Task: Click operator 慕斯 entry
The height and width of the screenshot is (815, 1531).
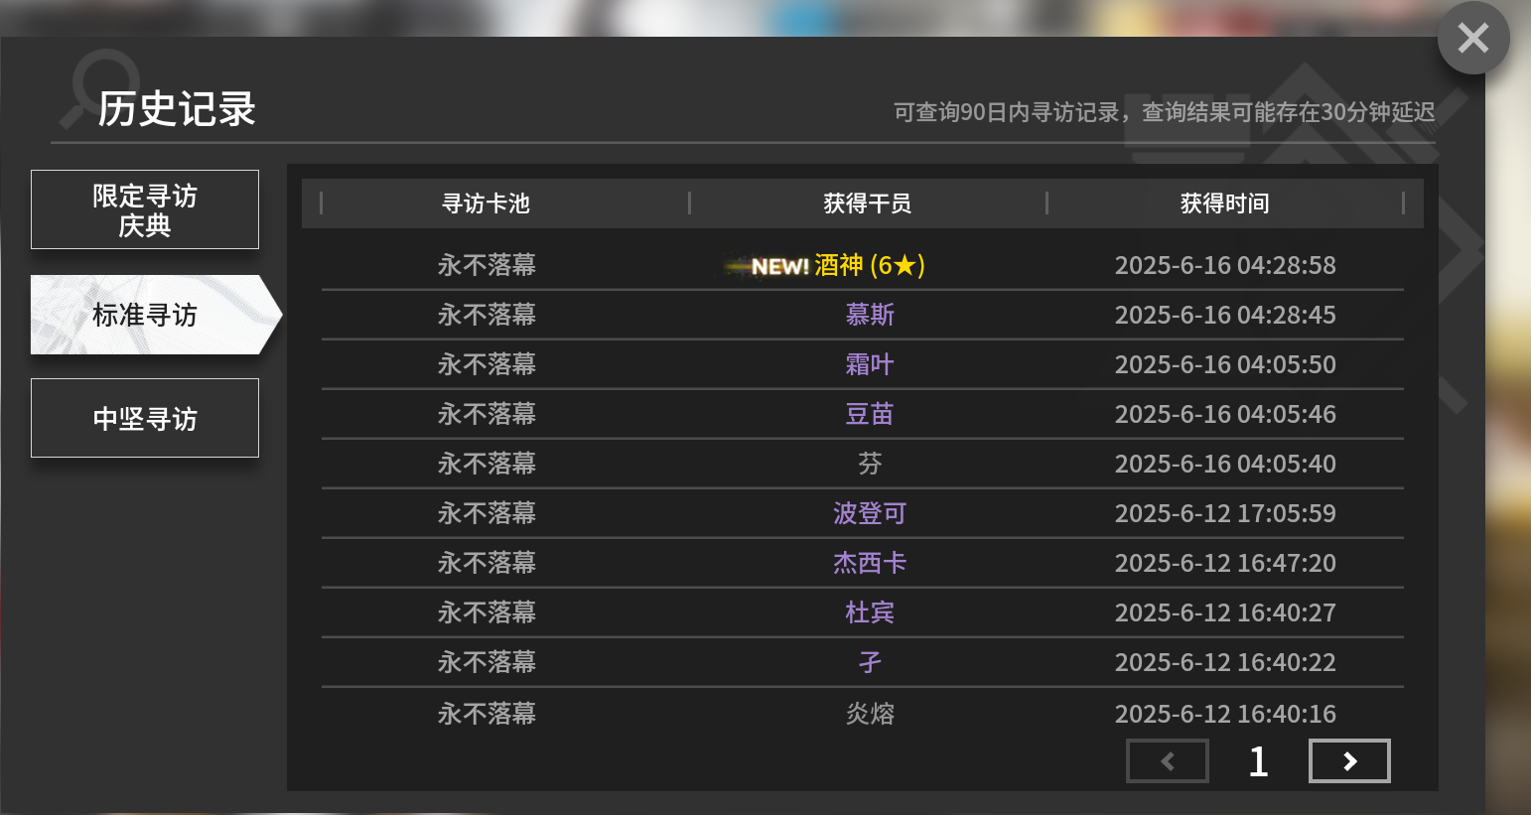Action: [870, 315]
